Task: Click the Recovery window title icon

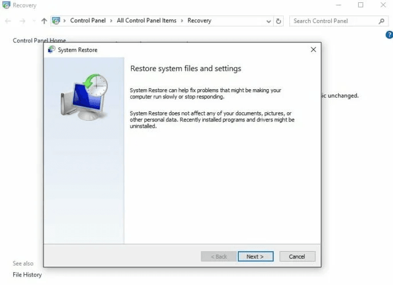Action: [6, 5]
